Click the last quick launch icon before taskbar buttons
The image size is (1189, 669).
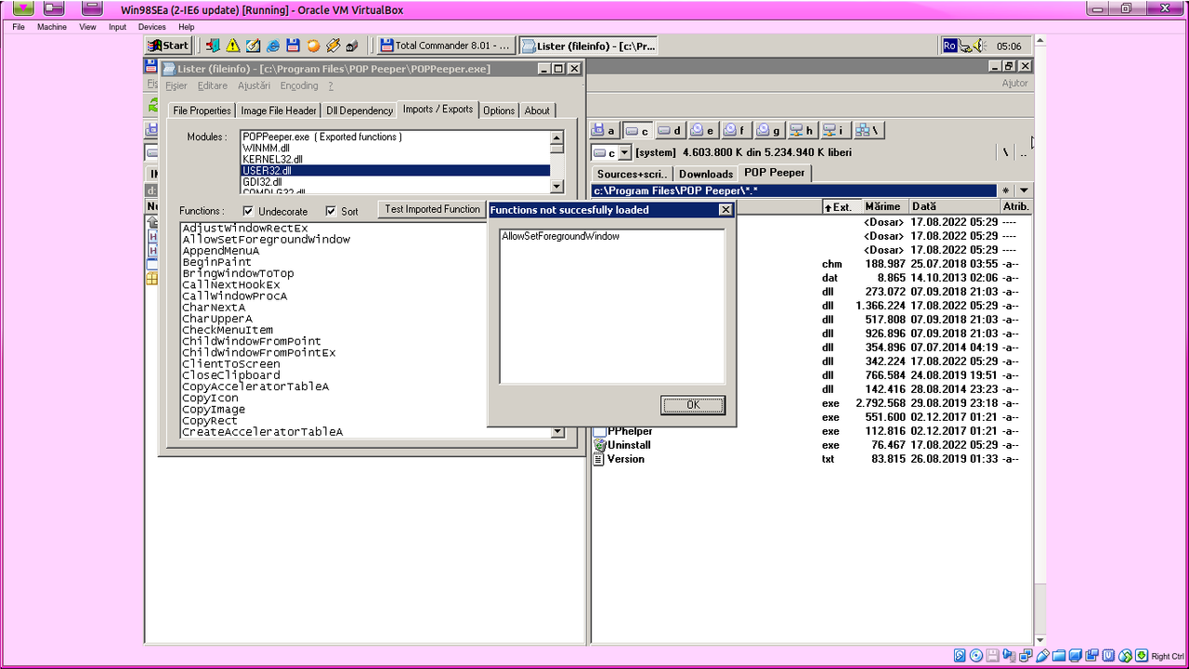point(352,46)
